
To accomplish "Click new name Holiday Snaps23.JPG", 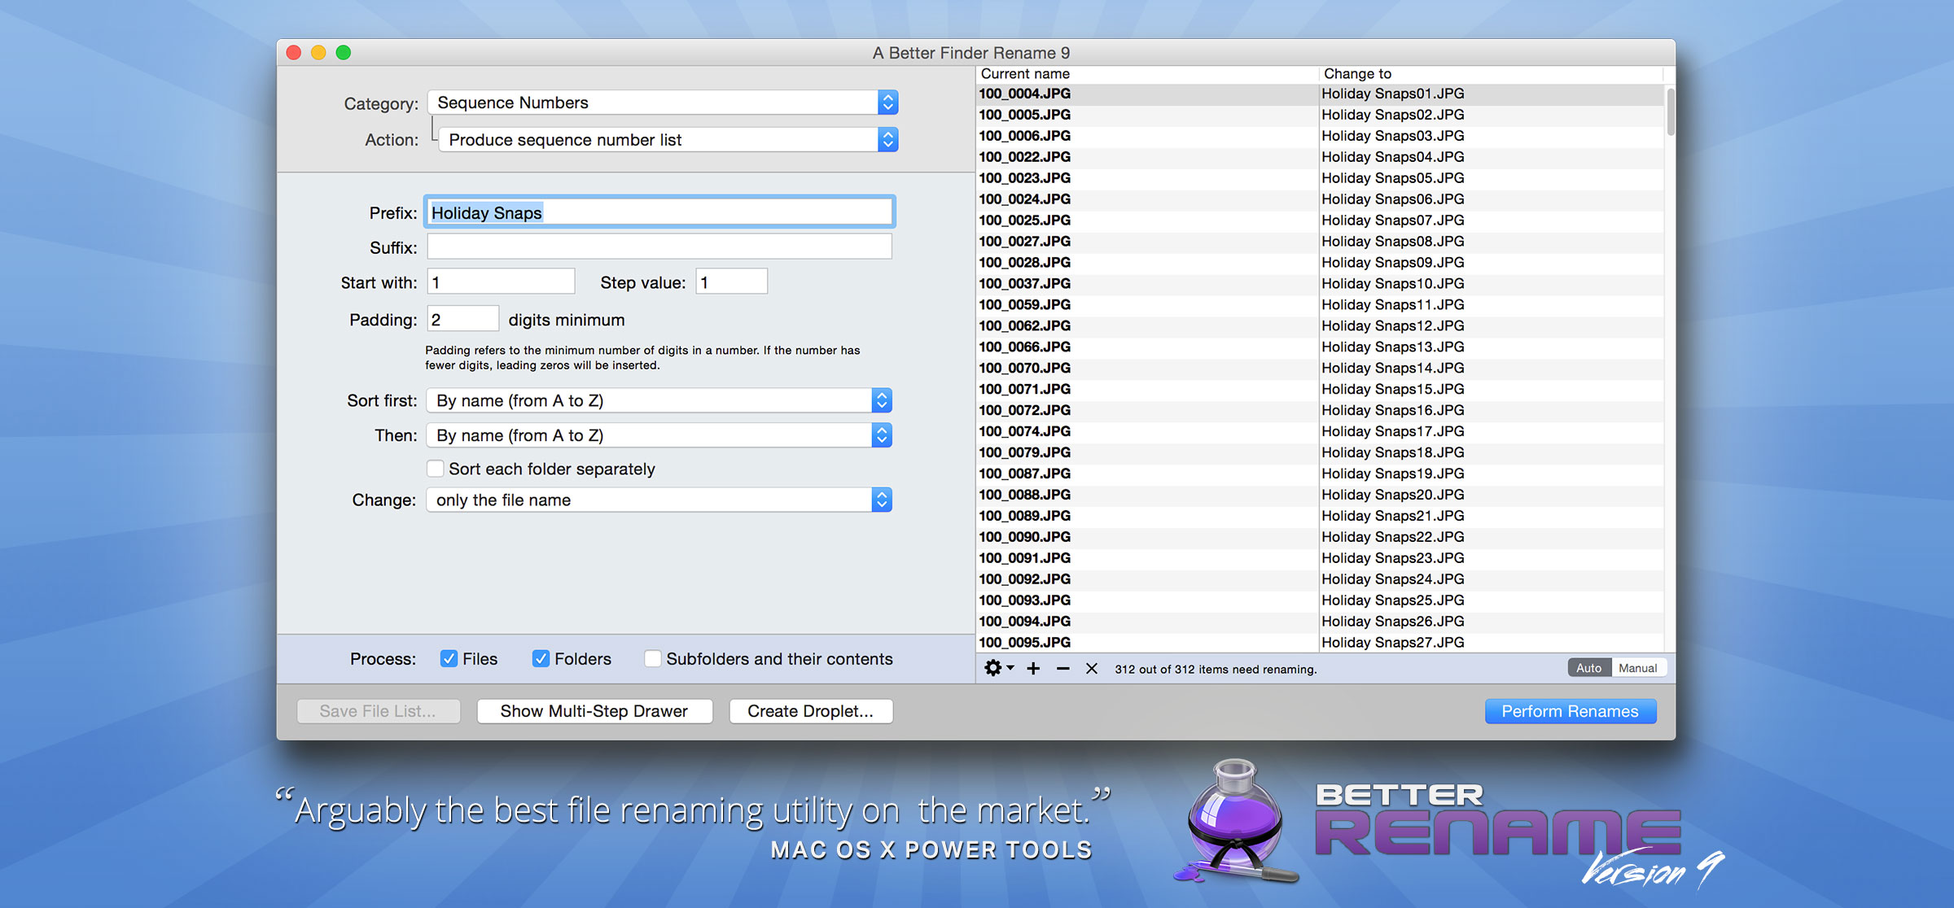I will pos(1393,558).
